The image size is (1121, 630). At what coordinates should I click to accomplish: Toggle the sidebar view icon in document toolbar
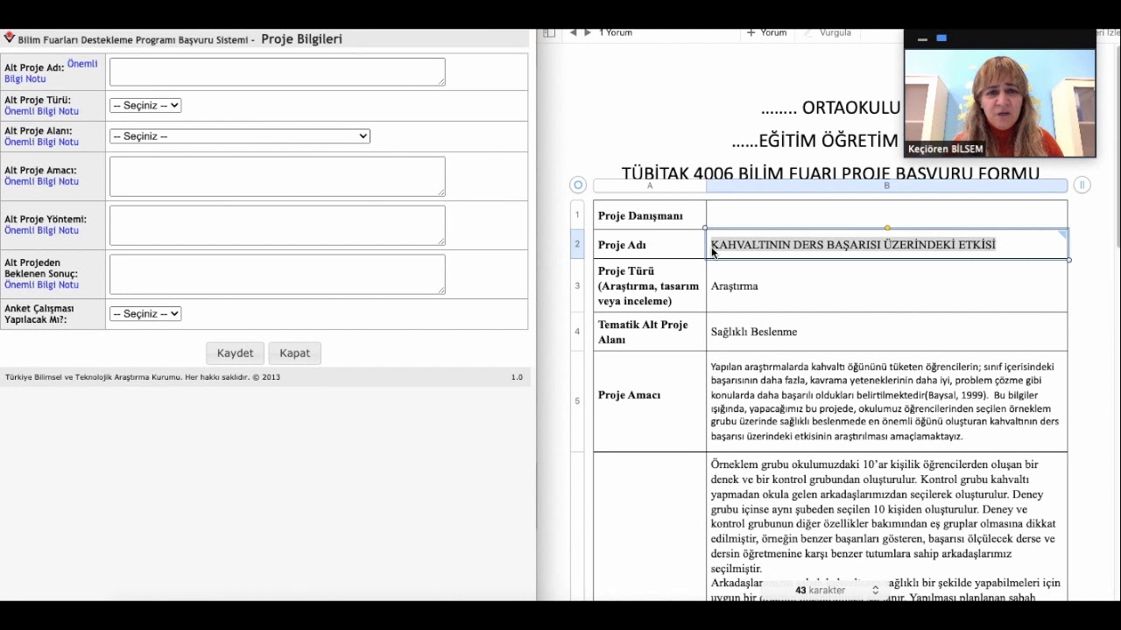549,33
